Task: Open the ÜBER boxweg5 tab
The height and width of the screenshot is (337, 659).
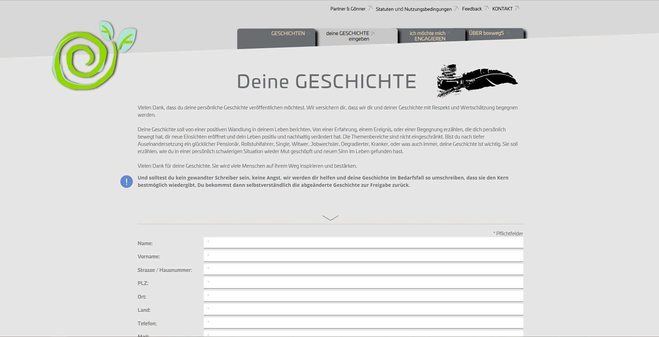Action: [x=486, y=33]
